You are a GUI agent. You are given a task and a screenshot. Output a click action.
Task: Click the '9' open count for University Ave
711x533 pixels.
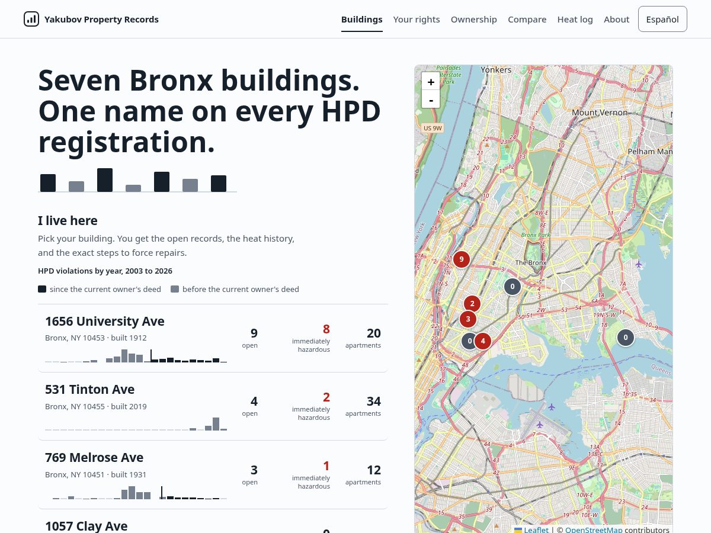click(x=254, y=333)
